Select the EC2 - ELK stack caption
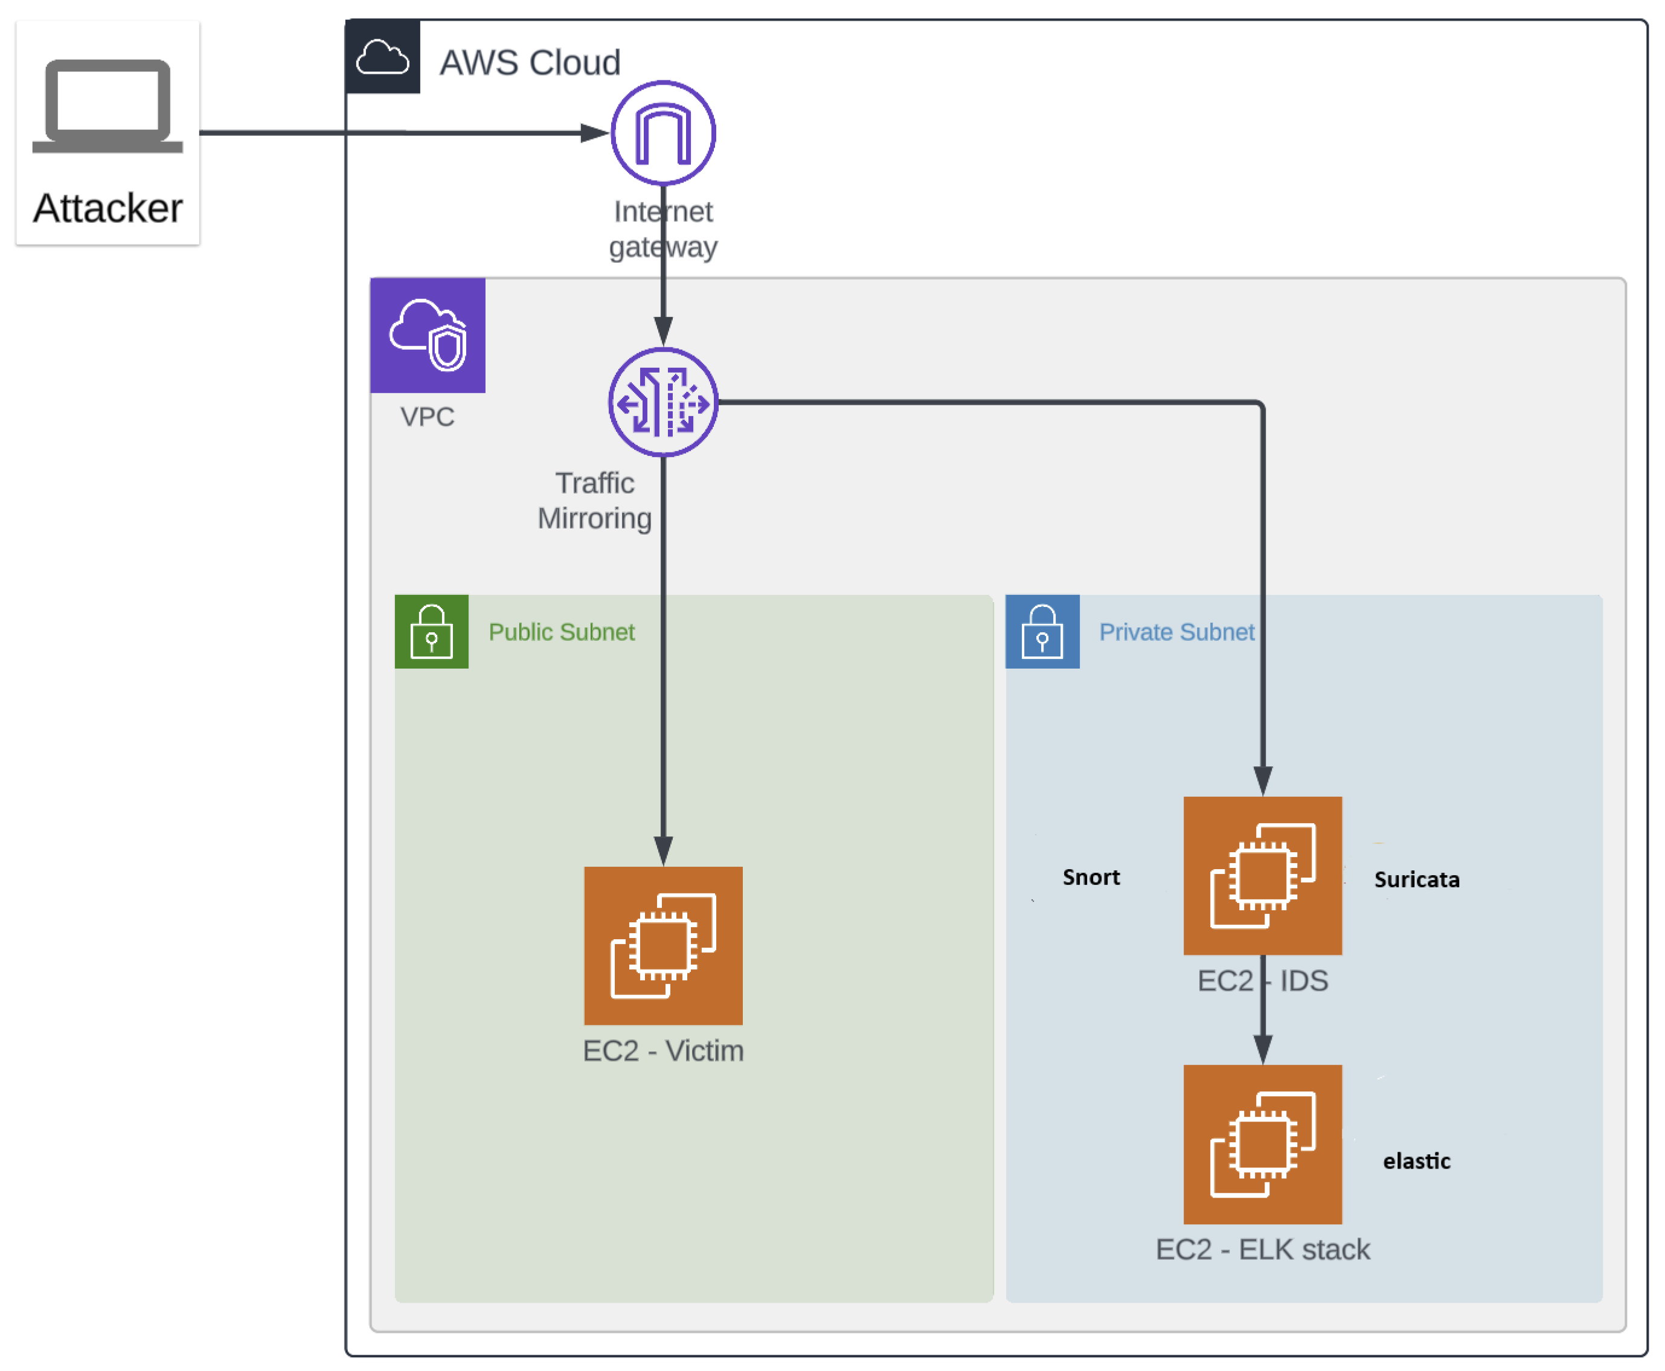 pyautogui.click(x=1262, y=1250)
